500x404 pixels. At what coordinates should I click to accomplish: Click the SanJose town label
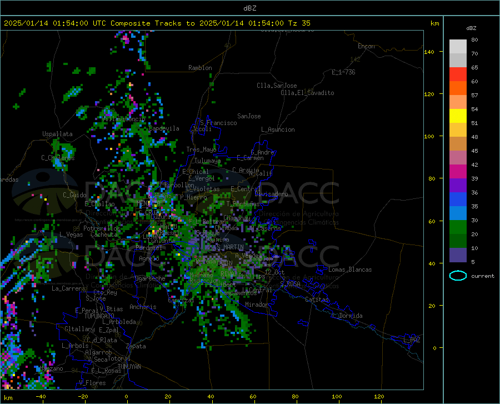pos(249,116)
